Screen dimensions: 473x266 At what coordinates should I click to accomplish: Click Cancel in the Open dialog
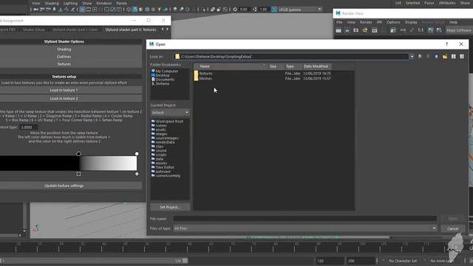[x=452, y=228]
